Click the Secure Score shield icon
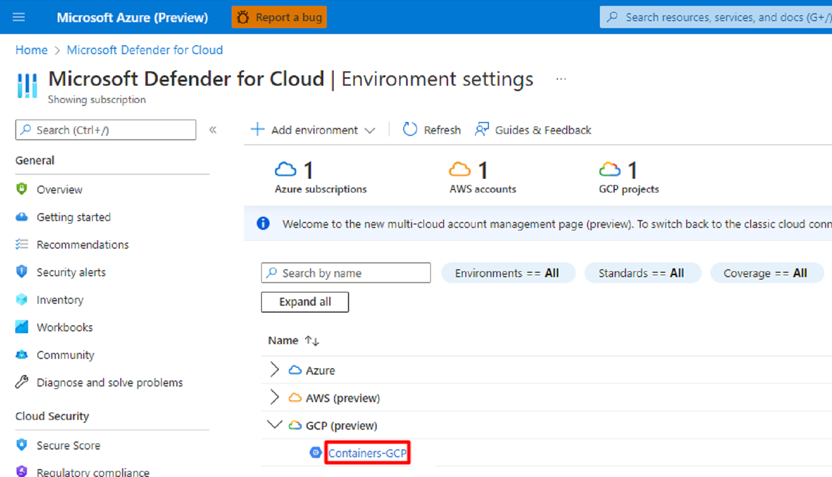The width and height of the screenshot is (832, 477). coord(22,445)
